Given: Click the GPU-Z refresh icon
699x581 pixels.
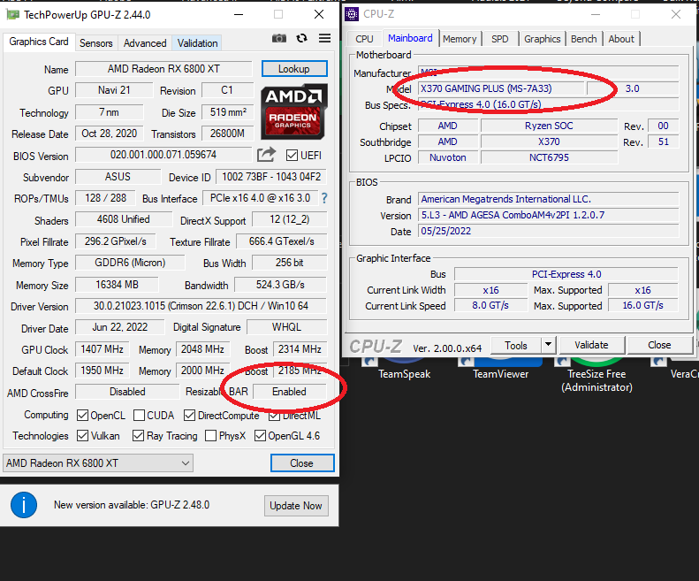Looking at the screenshot, I should click(302, 38).
